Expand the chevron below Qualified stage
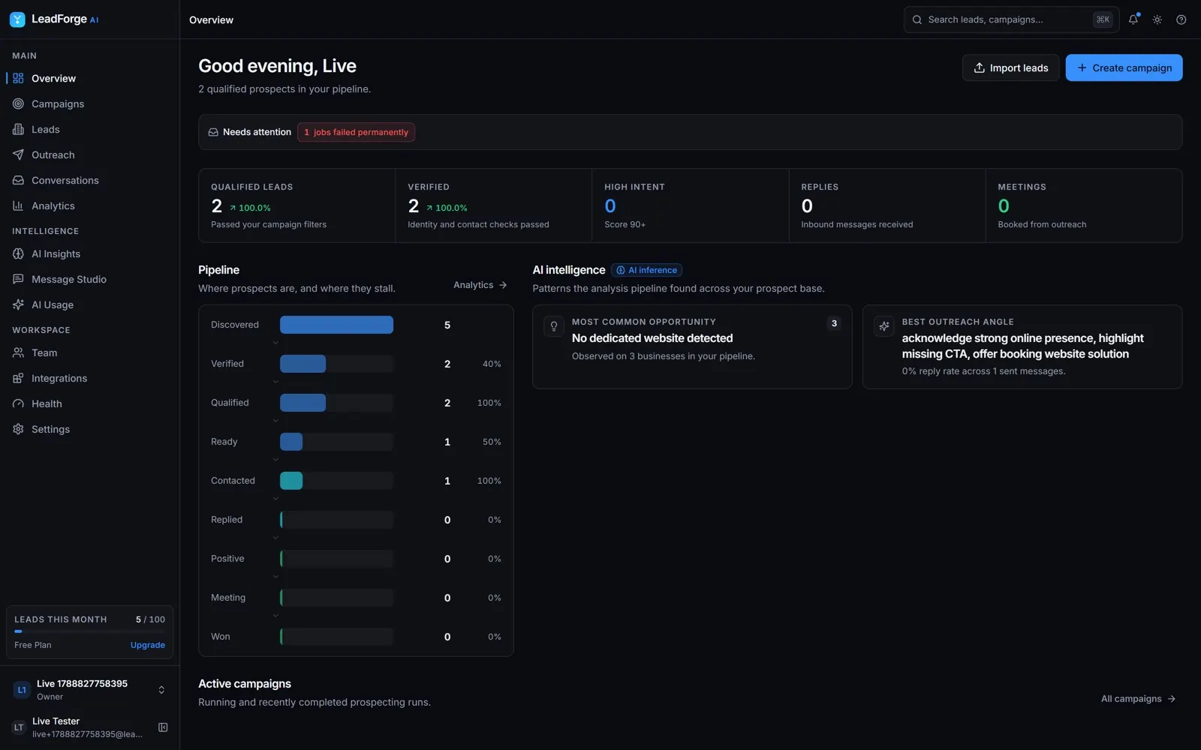The width and height of the screenshot is (1201, 750). point(275,421)
